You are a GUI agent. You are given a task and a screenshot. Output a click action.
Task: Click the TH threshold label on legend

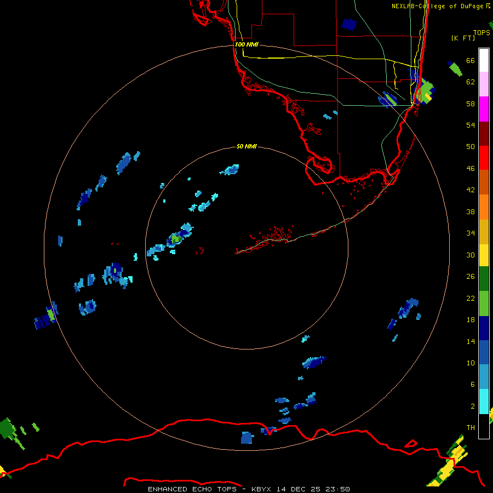pyautogui.click(x=471, y=428)
